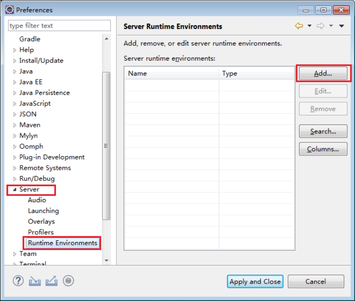355x301 pixels.
Task: Expand the Mylyn tree node
Action: [x=15, y=136]
